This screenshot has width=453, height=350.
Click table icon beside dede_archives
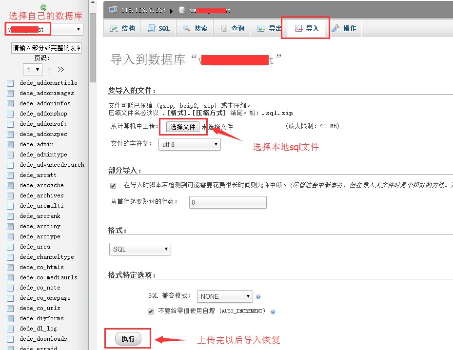click(10, 195)
